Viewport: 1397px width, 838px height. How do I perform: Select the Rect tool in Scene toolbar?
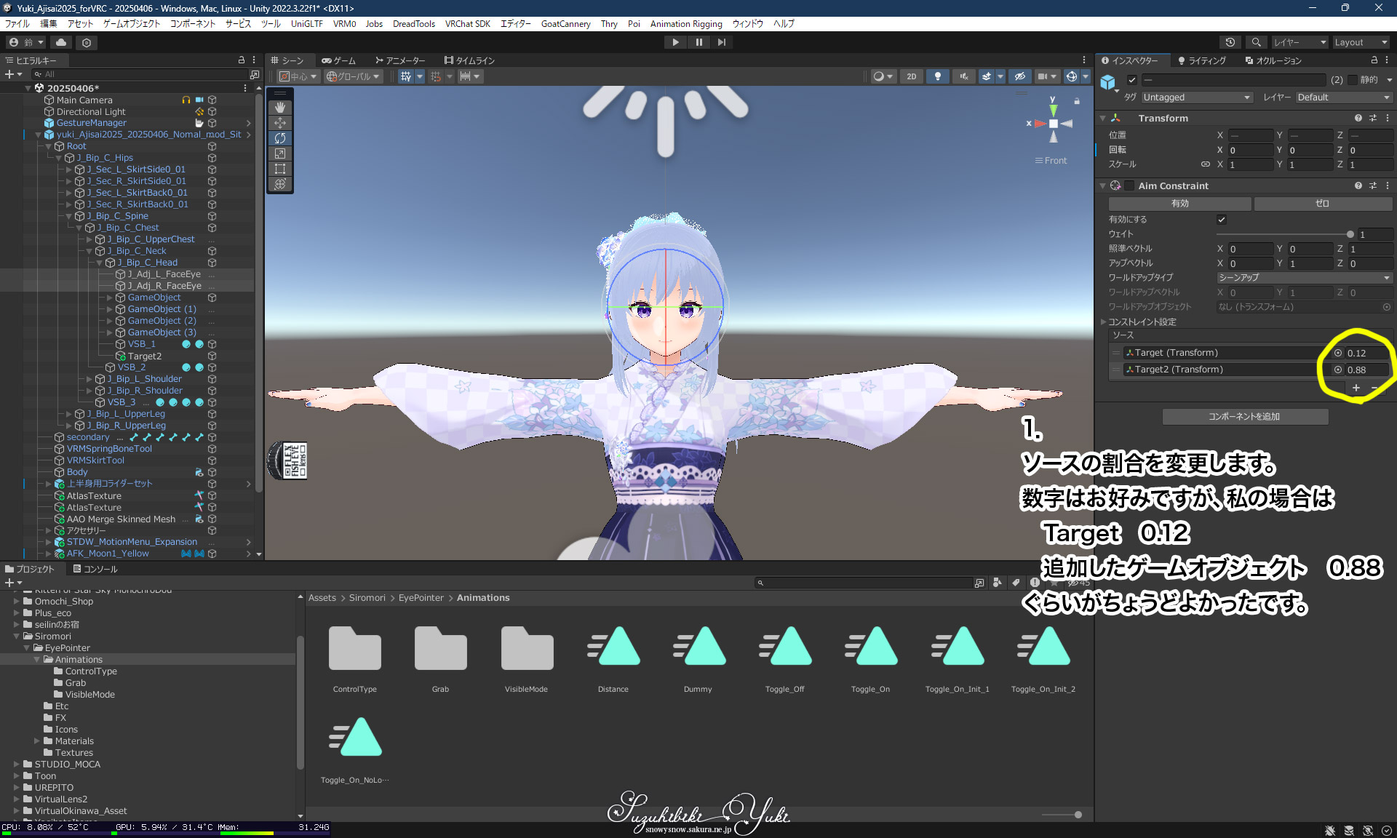(280, 169)
